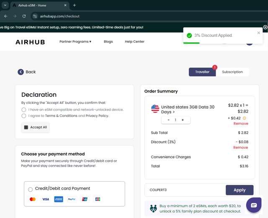Viewport: 268px width, 218px height.
Task: Reload the checkout page
Action: [x=24, y=16]
